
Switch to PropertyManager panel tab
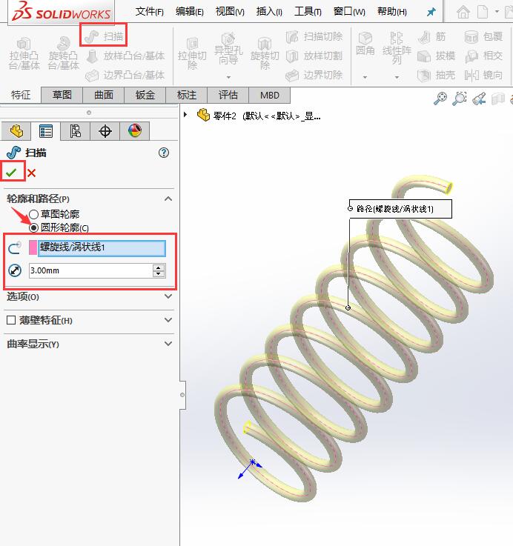point(46,131)
